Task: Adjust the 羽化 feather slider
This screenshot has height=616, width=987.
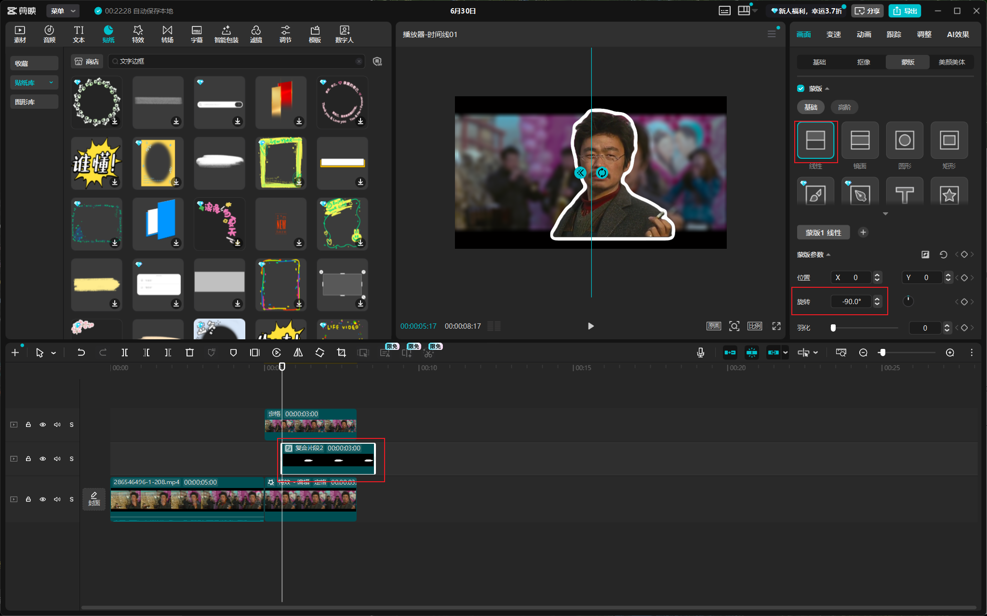Action: pos(833,328)
